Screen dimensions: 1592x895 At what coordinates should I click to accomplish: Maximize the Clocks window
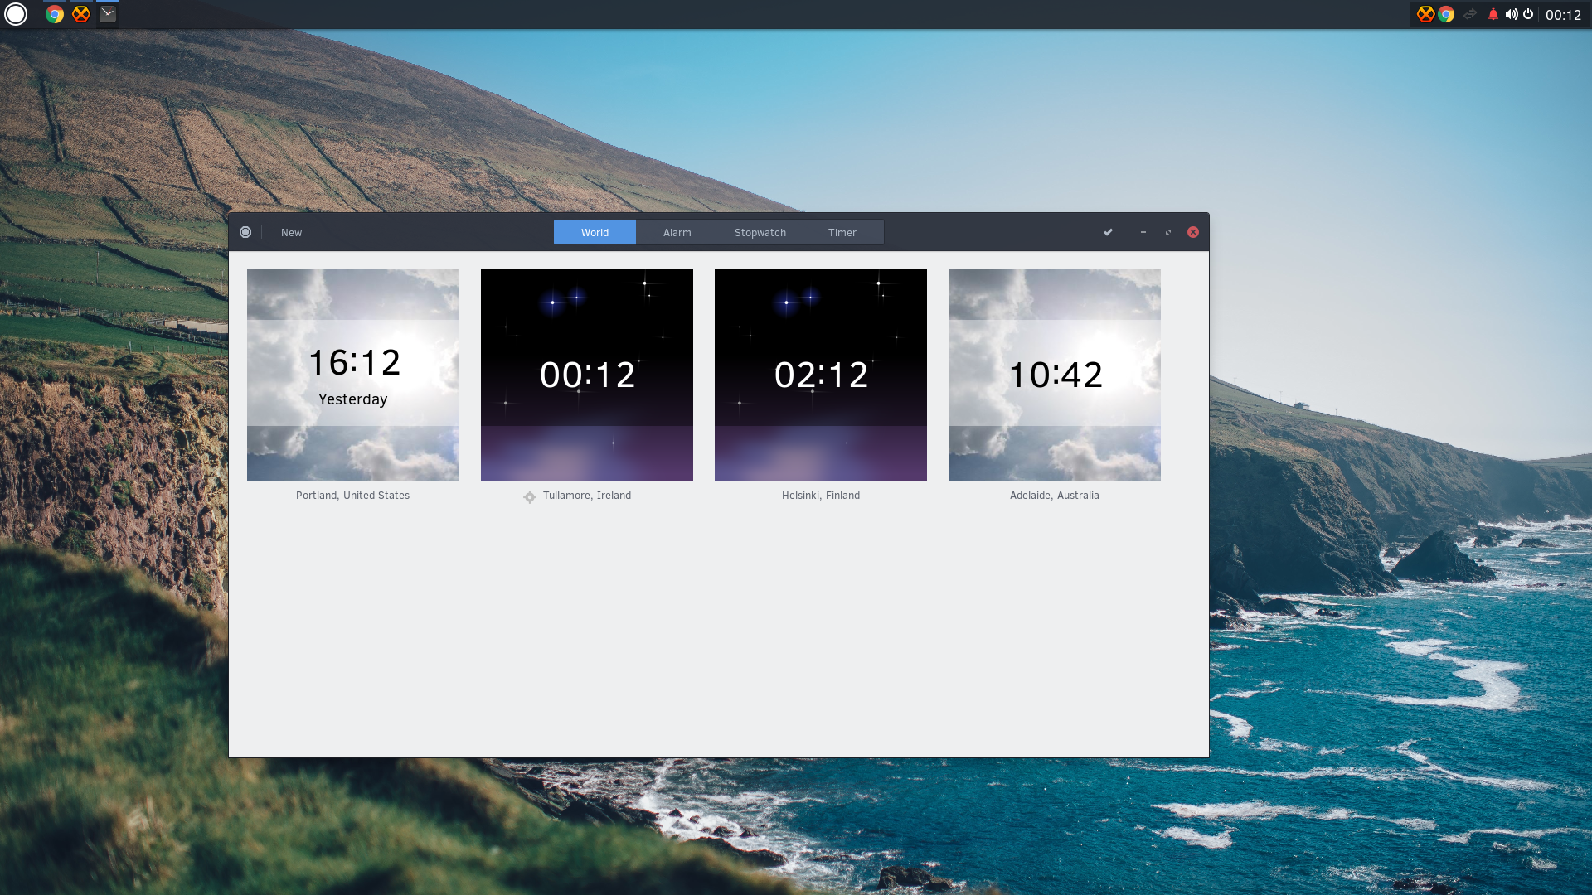coord(1168,232)
